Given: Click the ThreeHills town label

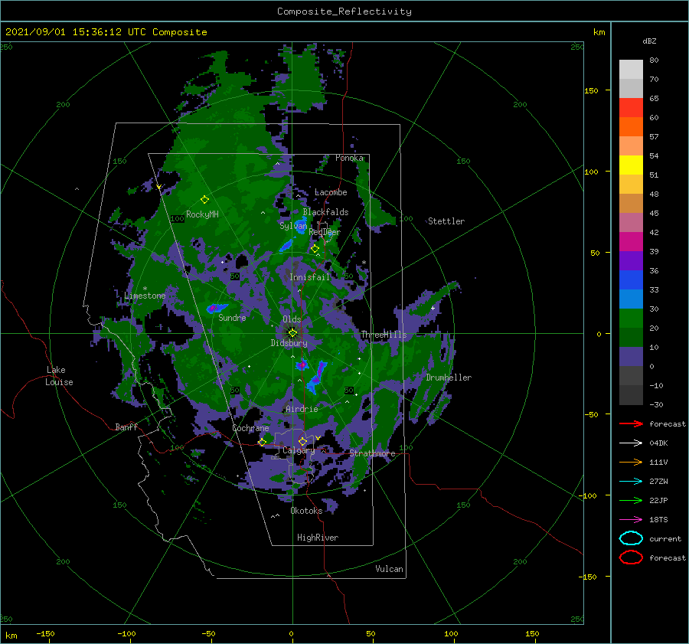Looking at the screenshot, I should tap(384, 335).
